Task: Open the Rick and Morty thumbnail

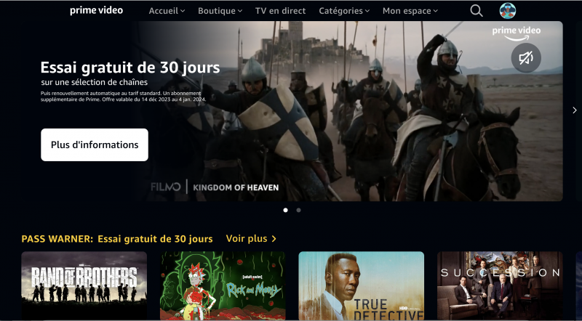Action: [x=223, y=285]
